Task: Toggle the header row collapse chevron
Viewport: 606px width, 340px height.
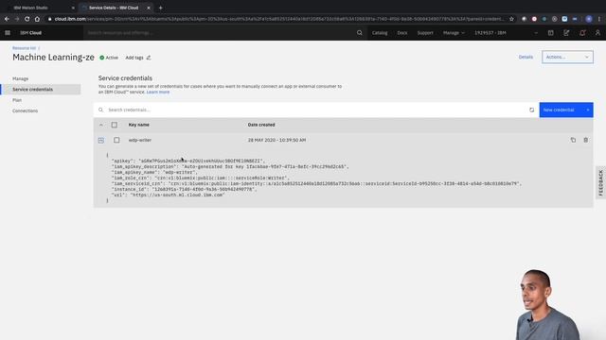Action: (101, 125)
